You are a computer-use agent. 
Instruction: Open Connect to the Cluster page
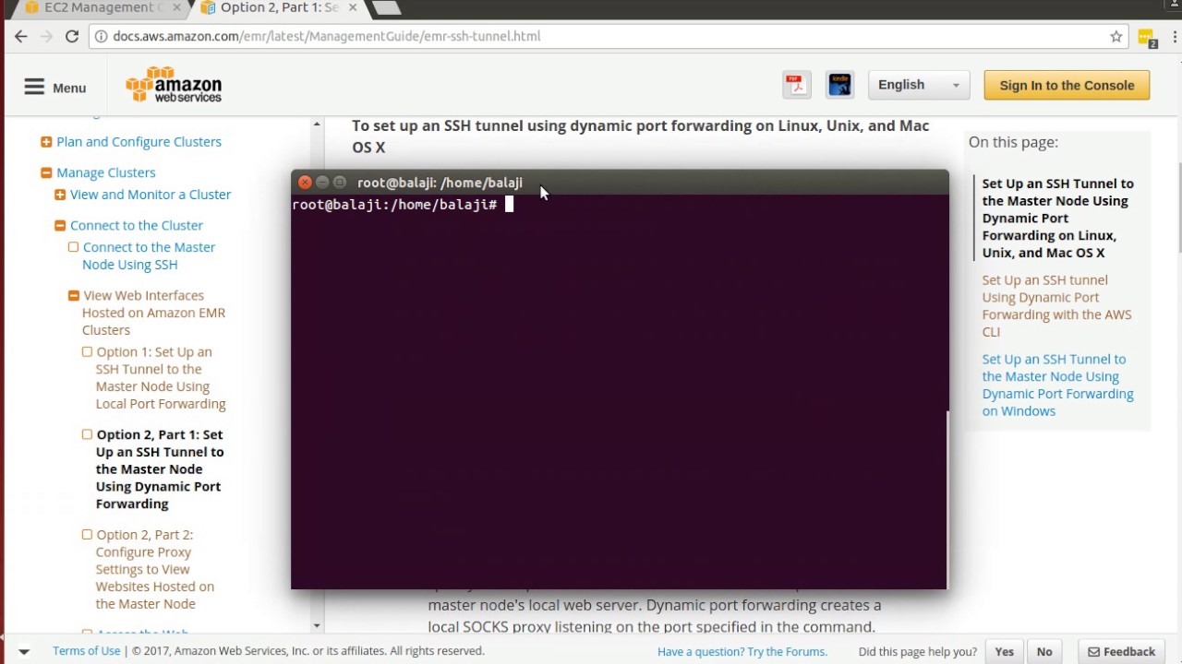[137, 225]
